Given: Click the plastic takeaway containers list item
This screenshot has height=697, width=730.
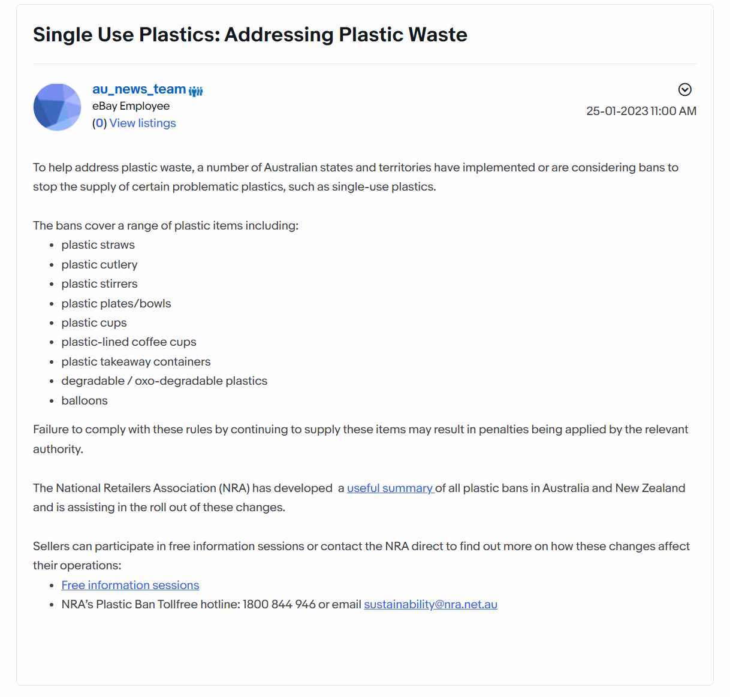Looking at the screenshot, I should (136, 361).
